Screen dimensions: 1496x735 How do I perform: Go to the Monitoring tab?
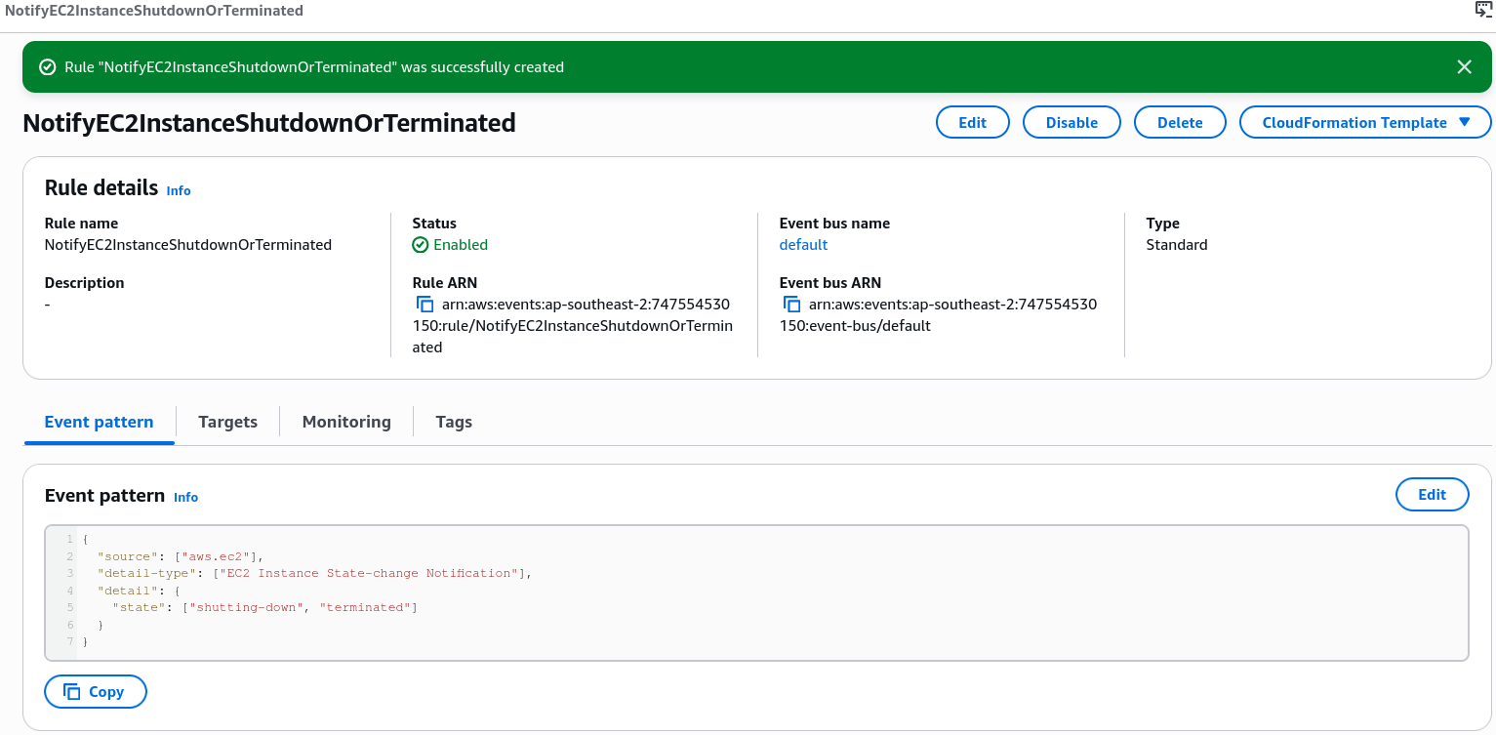346,422
